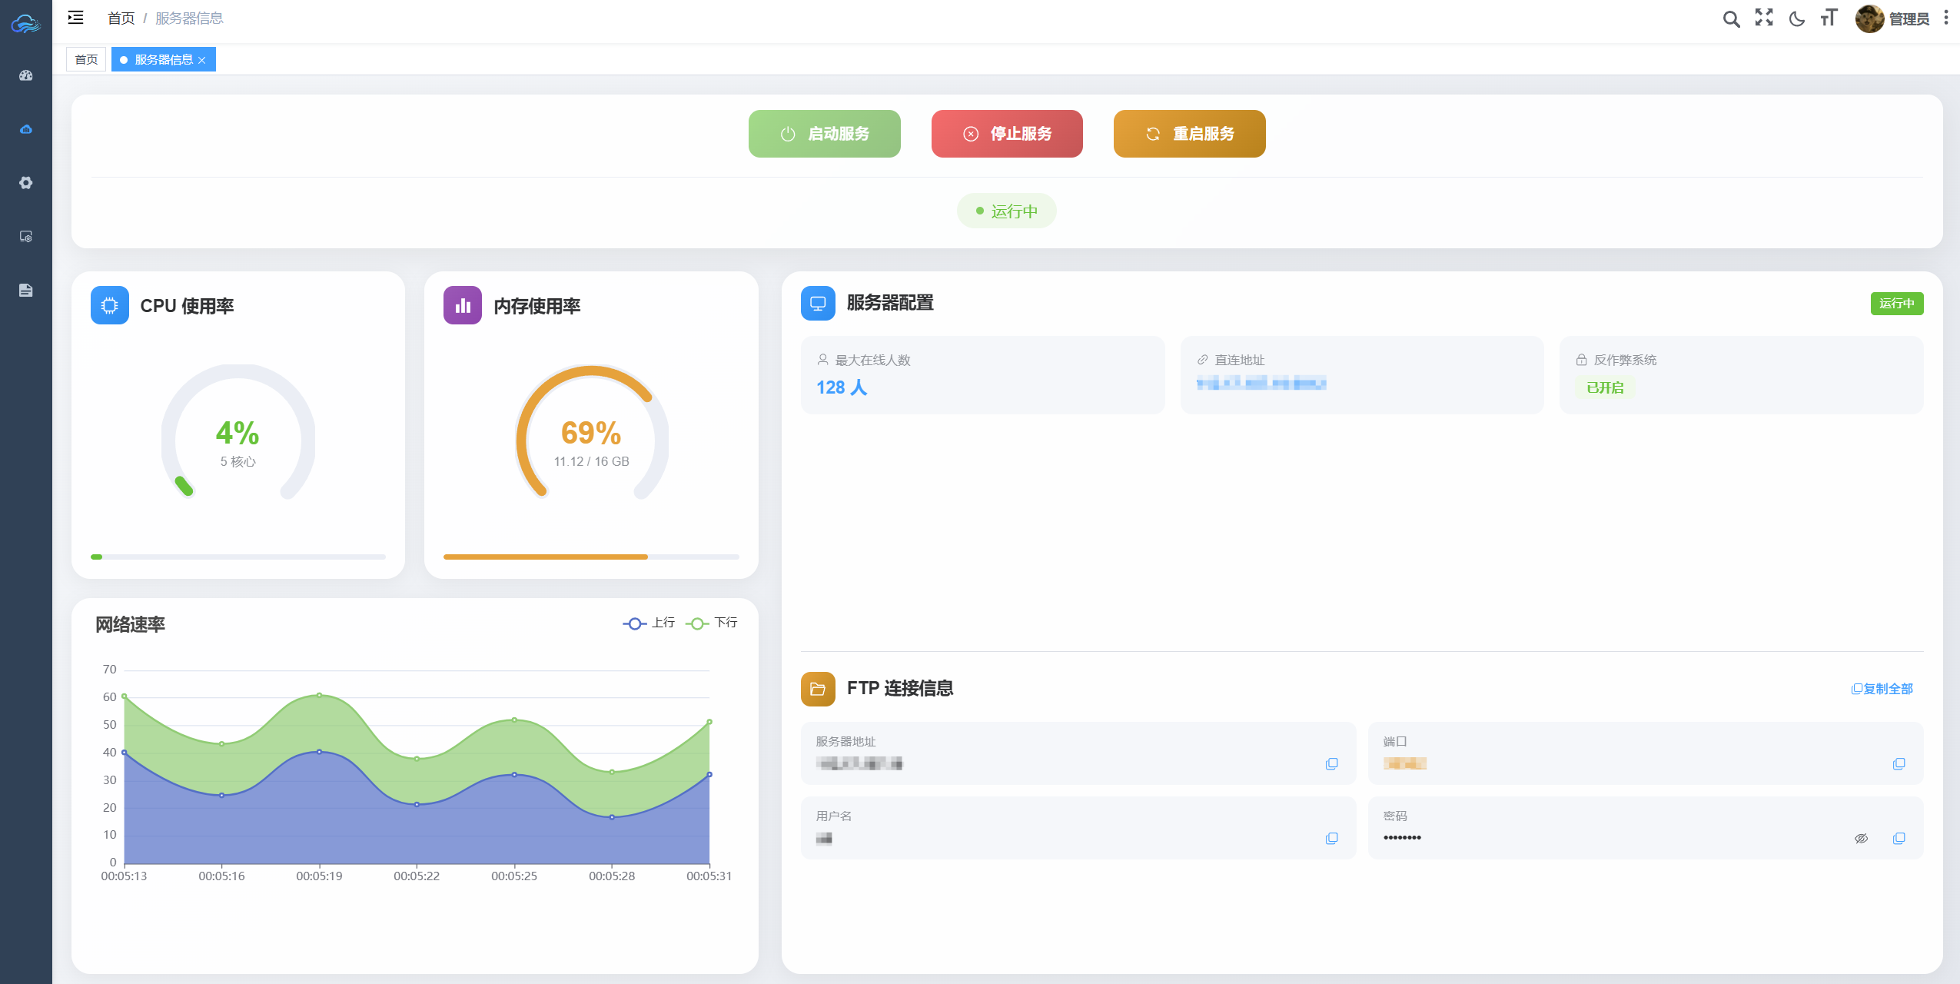Close the 服务器信息 tab

[202, 60]
